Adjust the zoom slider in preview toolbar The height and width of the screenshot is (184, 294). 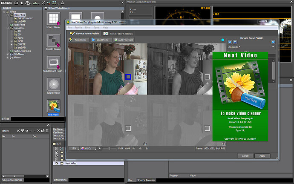110,148
